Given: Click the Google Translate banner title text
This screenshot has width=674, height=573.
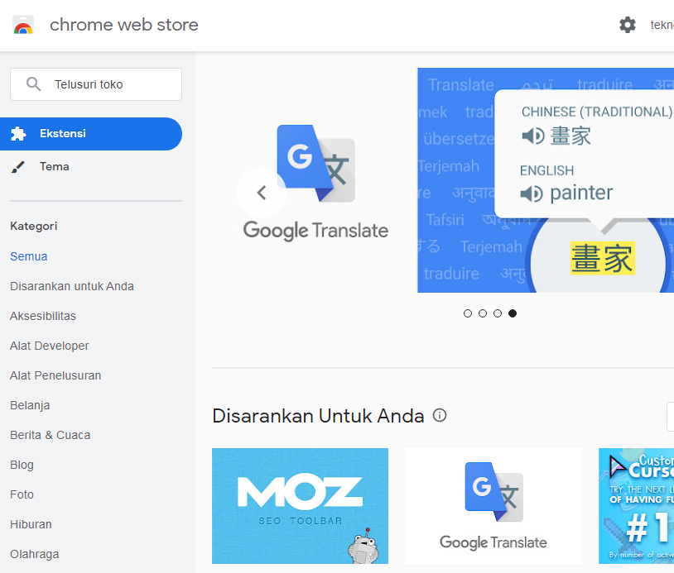Looking at the screenshot, I should (x=316, y=231).
